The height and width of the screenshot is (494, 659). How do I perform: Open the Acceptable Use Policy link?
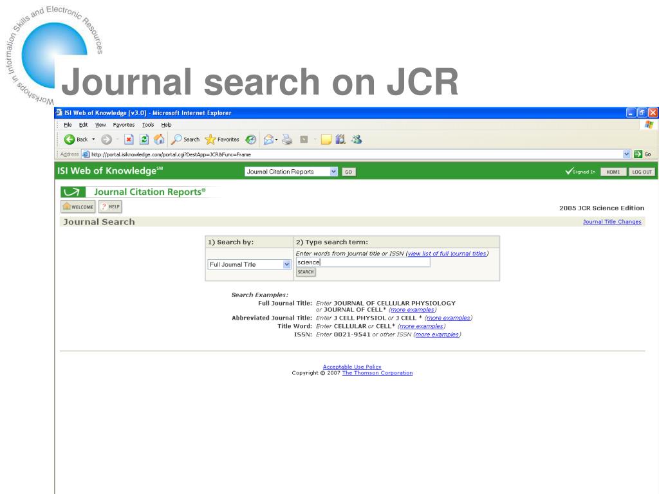pyautogui.click(x=352, y=367)
